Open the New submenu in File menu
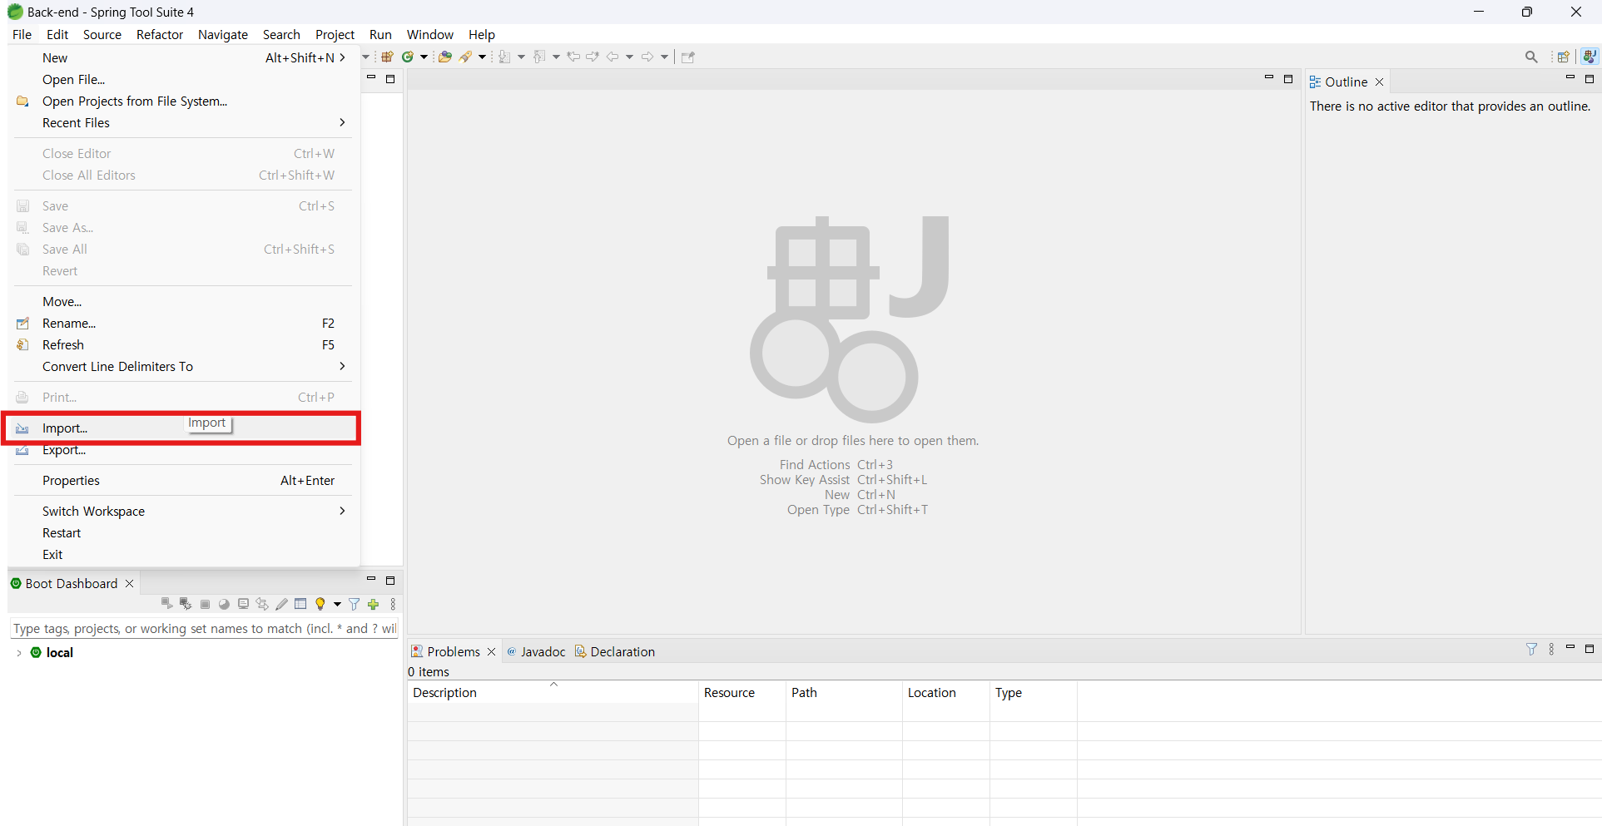Viewport: 1602px width, 826px height. click(183, 58)
